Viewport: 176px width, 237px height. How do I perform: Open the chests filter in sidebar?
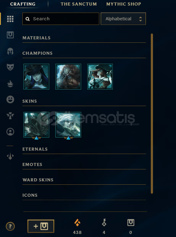[x=10, y=35]
